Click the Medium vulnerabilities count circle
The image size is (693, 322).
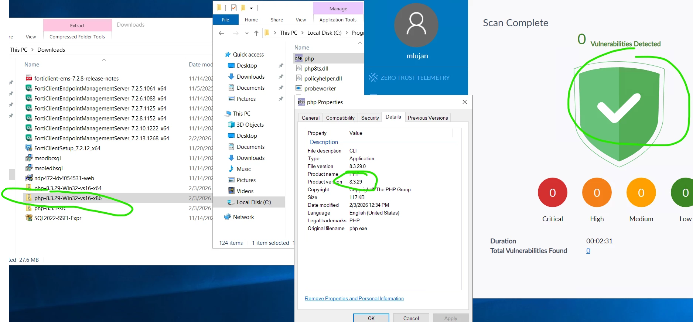(x=641, y=192)
